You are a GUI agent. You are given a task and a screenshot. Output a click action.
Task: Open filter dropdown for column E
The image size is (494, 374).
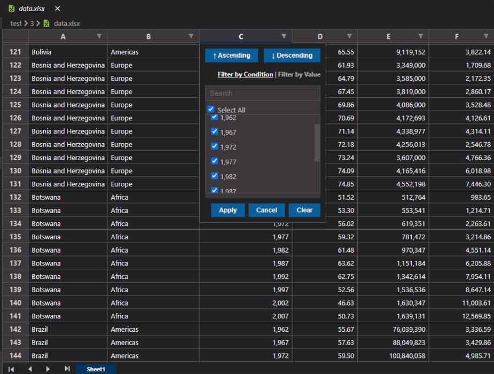pyautogui.click(x=421, y=36)
